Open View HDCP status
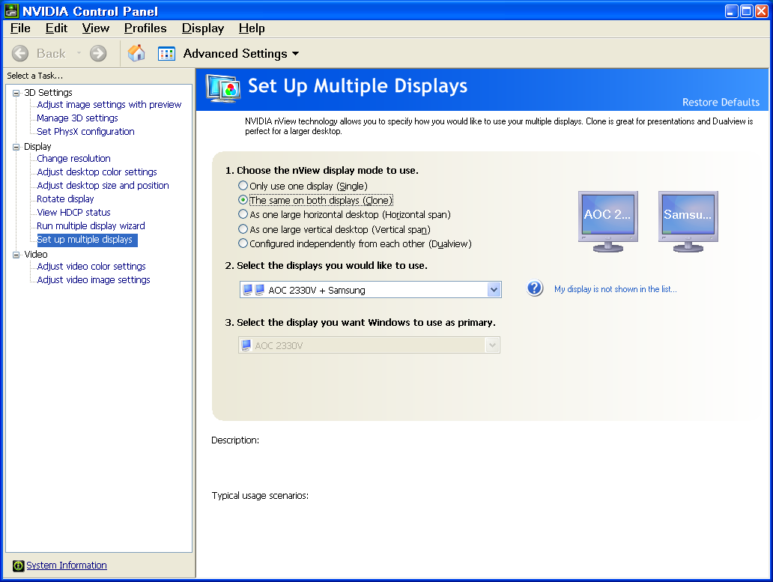The image size is (773, 582). click(73, 213)
